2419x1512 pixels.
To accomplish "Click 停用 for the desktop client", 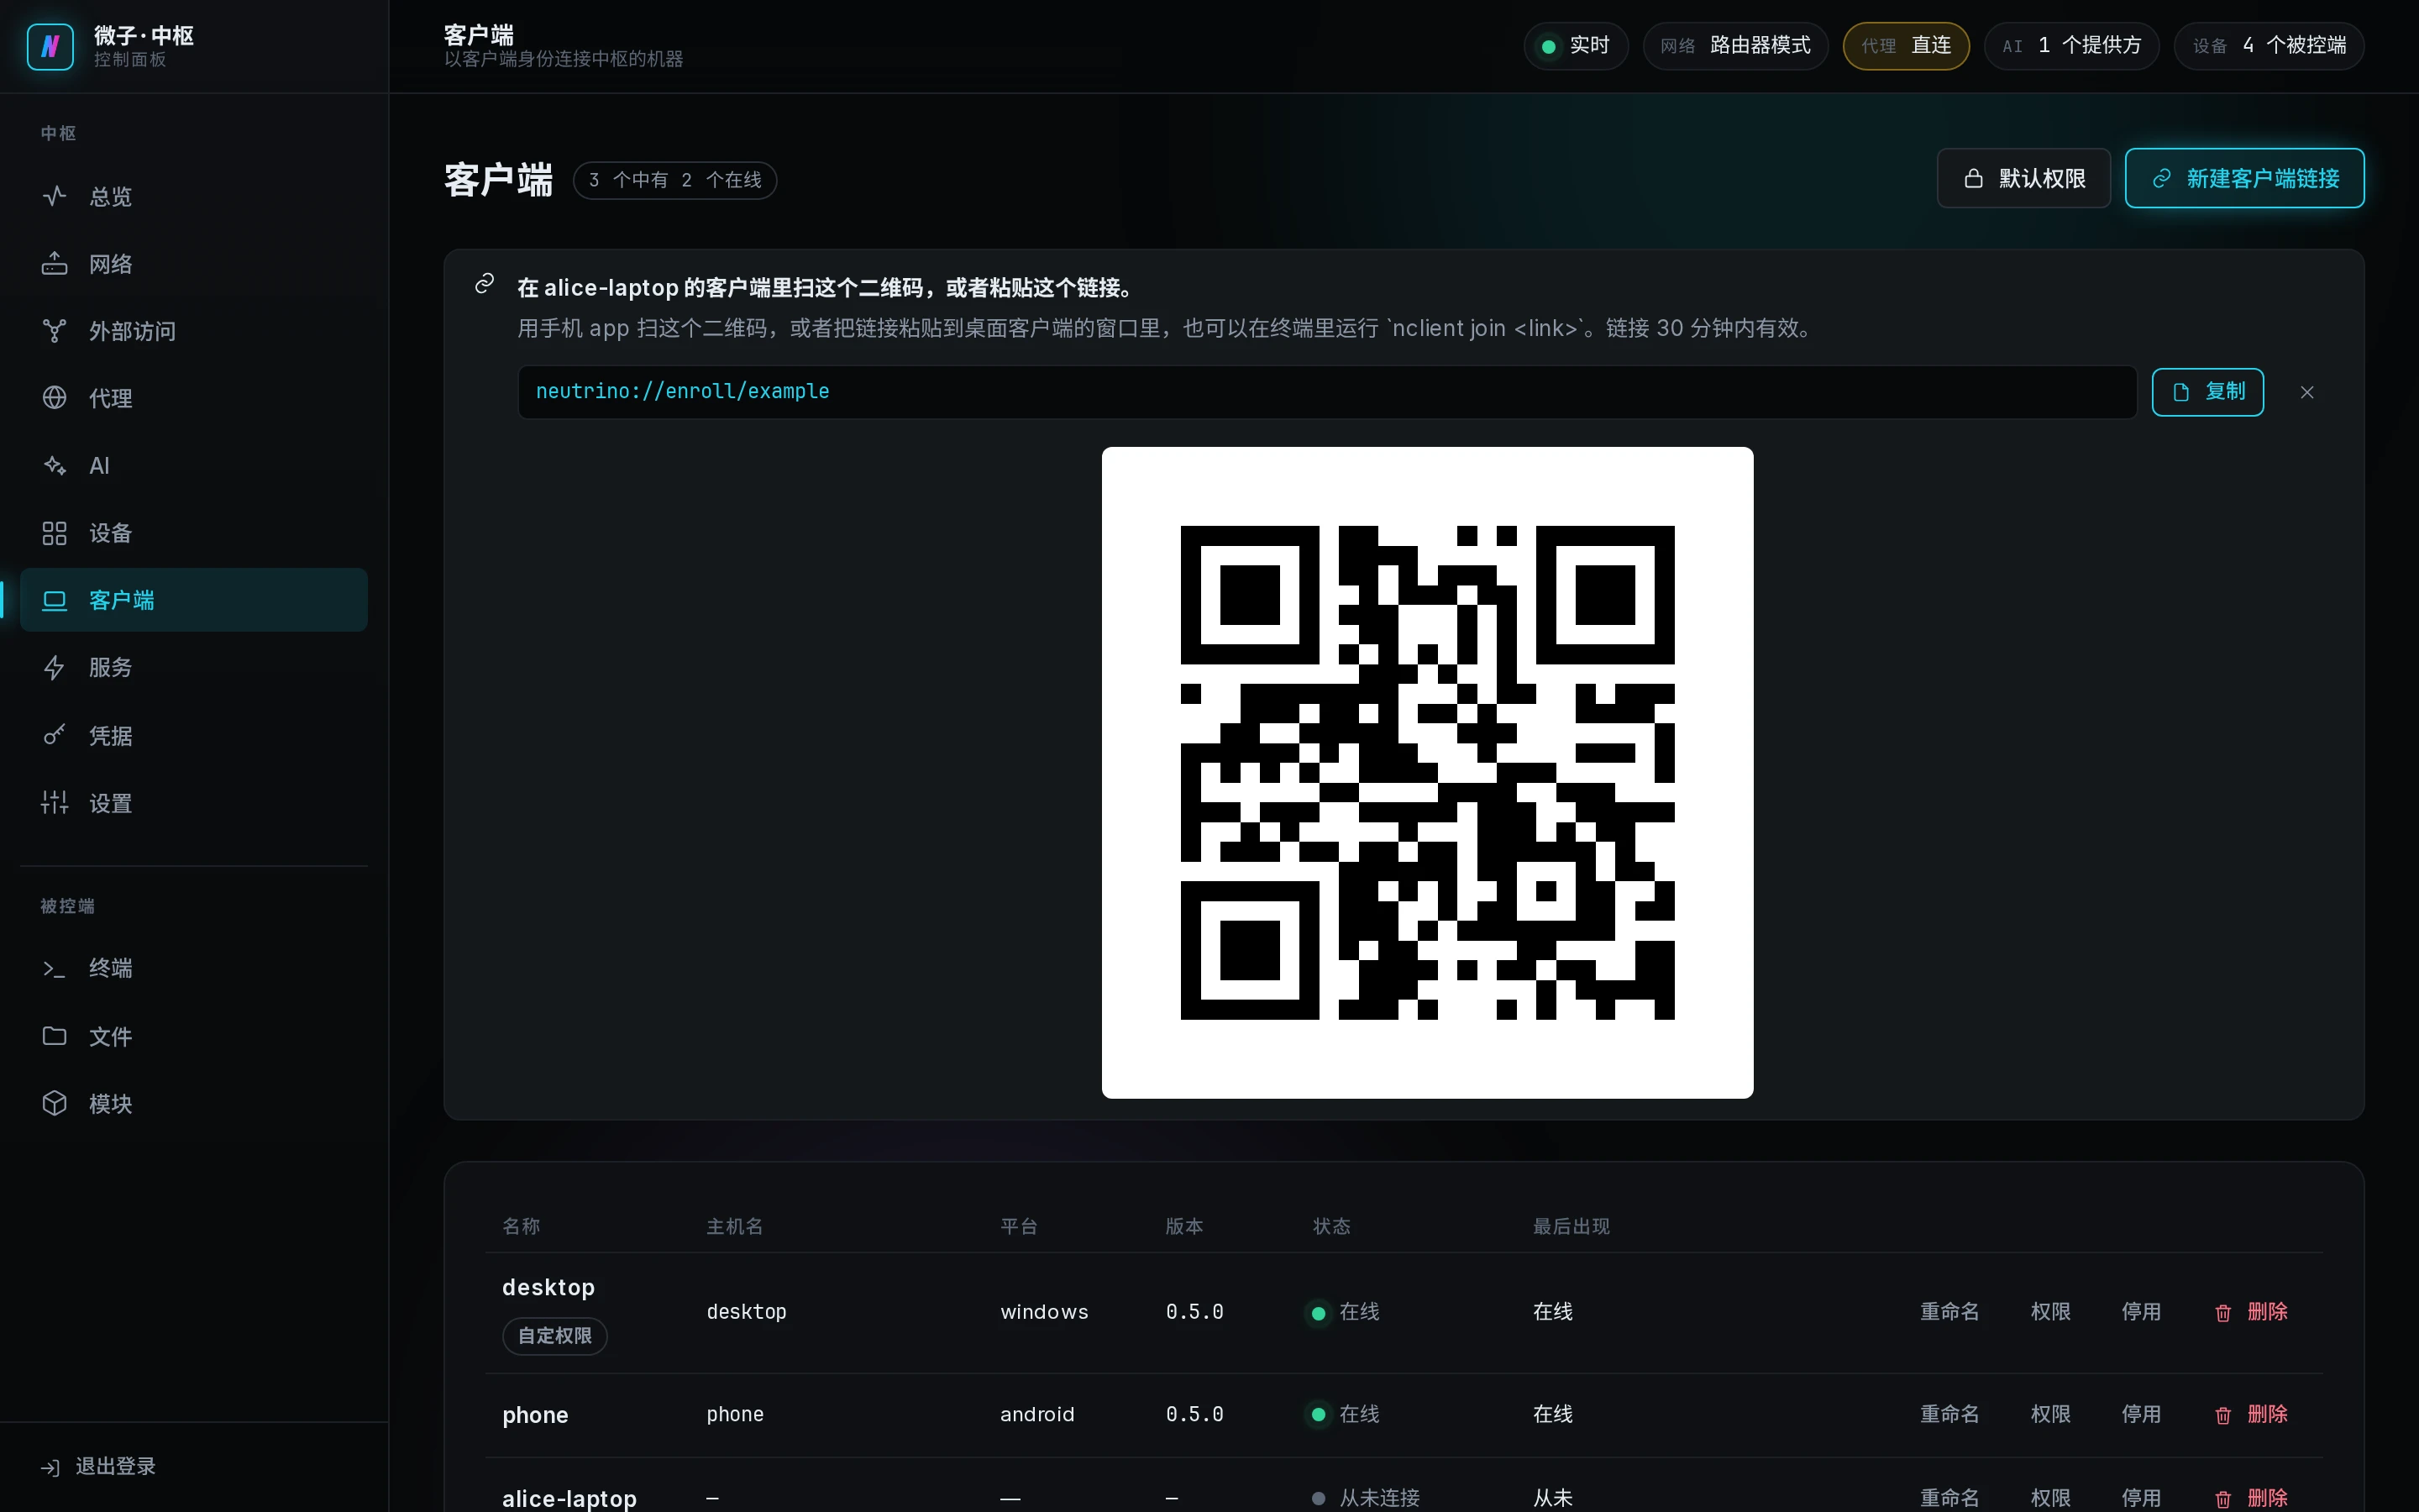I will click(2141, 1312).
